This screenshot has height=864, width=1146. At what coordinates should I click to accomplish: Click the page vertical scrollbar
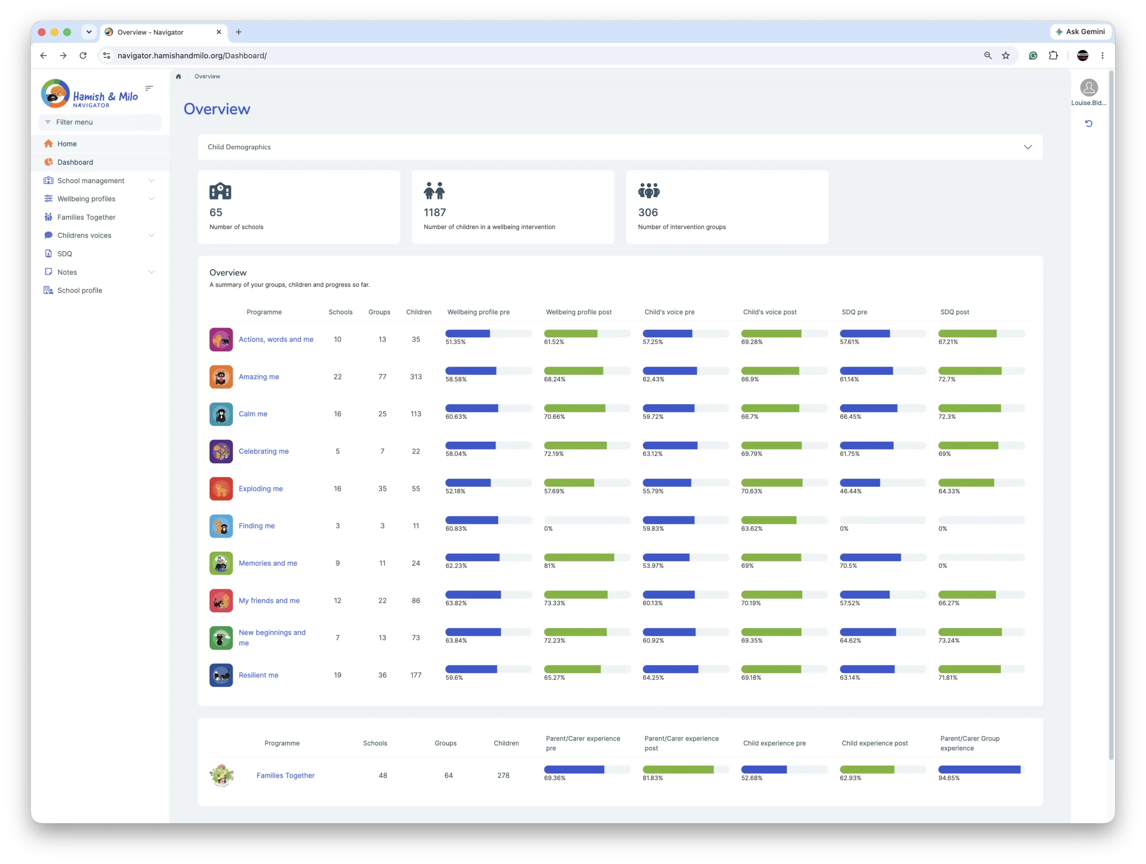[1111, 415]
